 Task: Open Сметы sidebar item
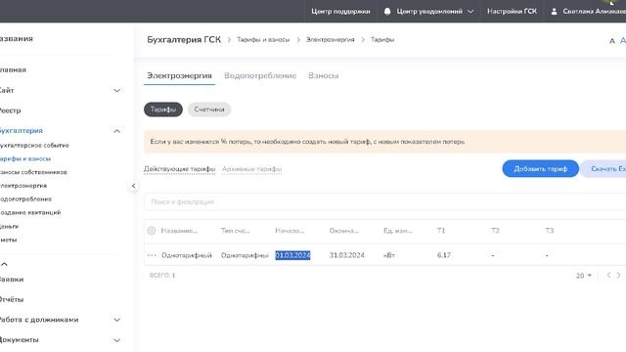pos(9,240)
